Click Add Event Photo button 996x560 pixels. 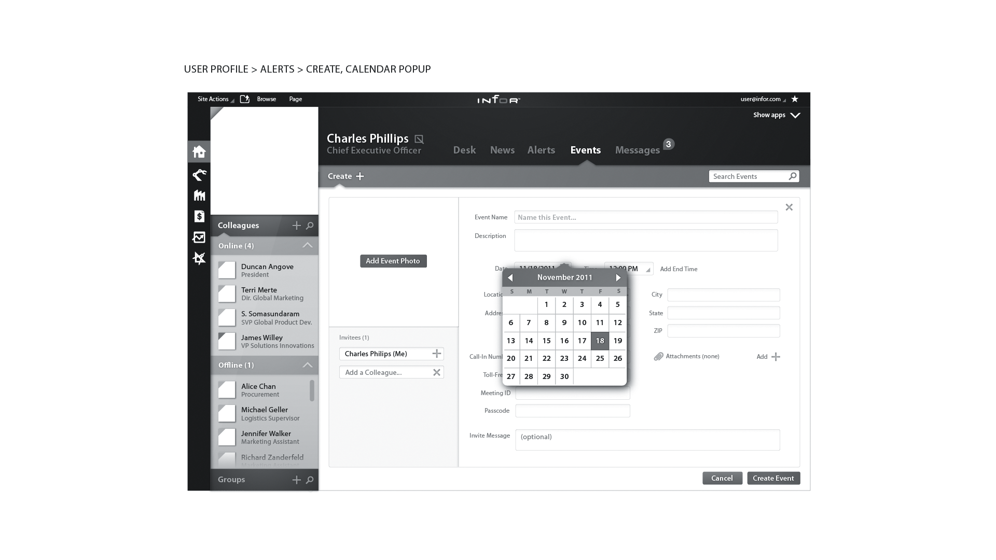click(393, 261)
